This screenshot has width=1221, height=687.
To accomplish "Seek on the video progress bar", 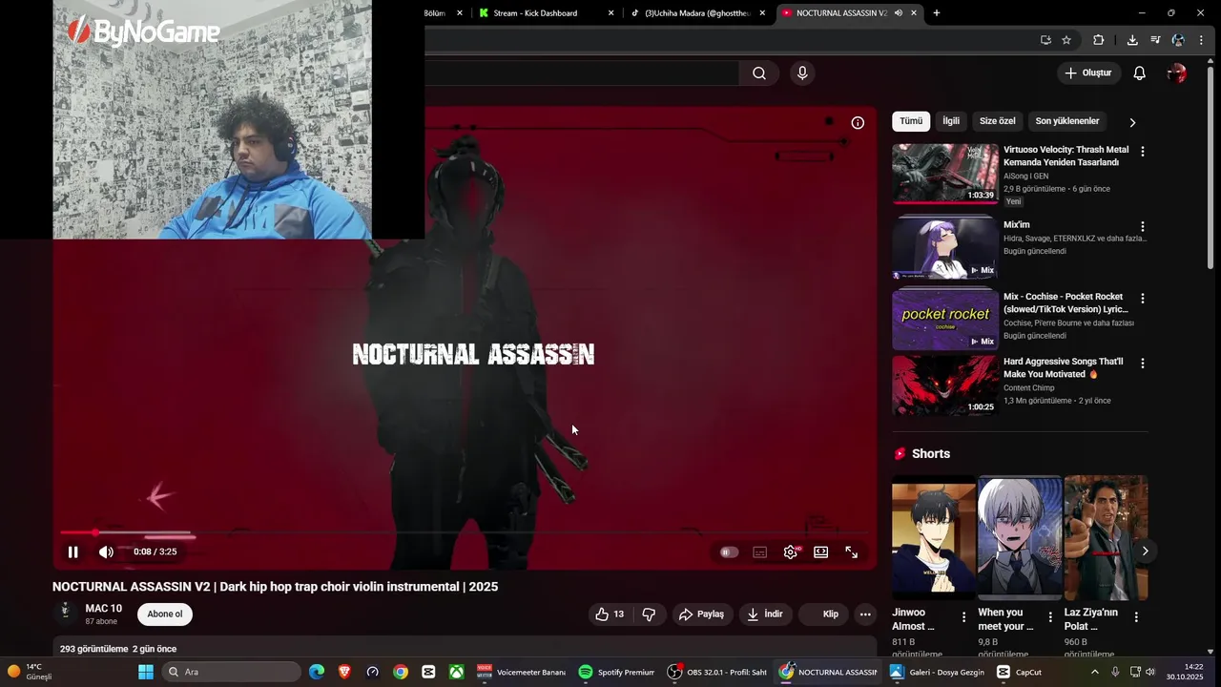I will tap(464, 532).
